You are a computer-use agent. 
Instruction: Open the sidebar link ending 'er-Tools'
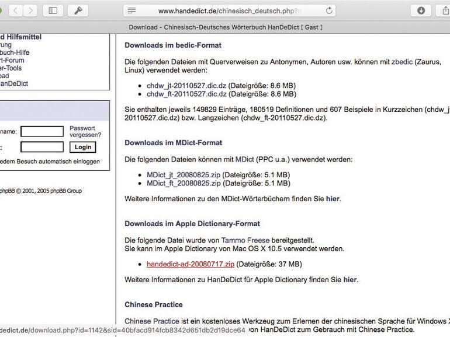pos(11,68)
